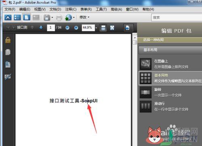
Task: Open the 文件(F) menu
Action: click(10, 9)
